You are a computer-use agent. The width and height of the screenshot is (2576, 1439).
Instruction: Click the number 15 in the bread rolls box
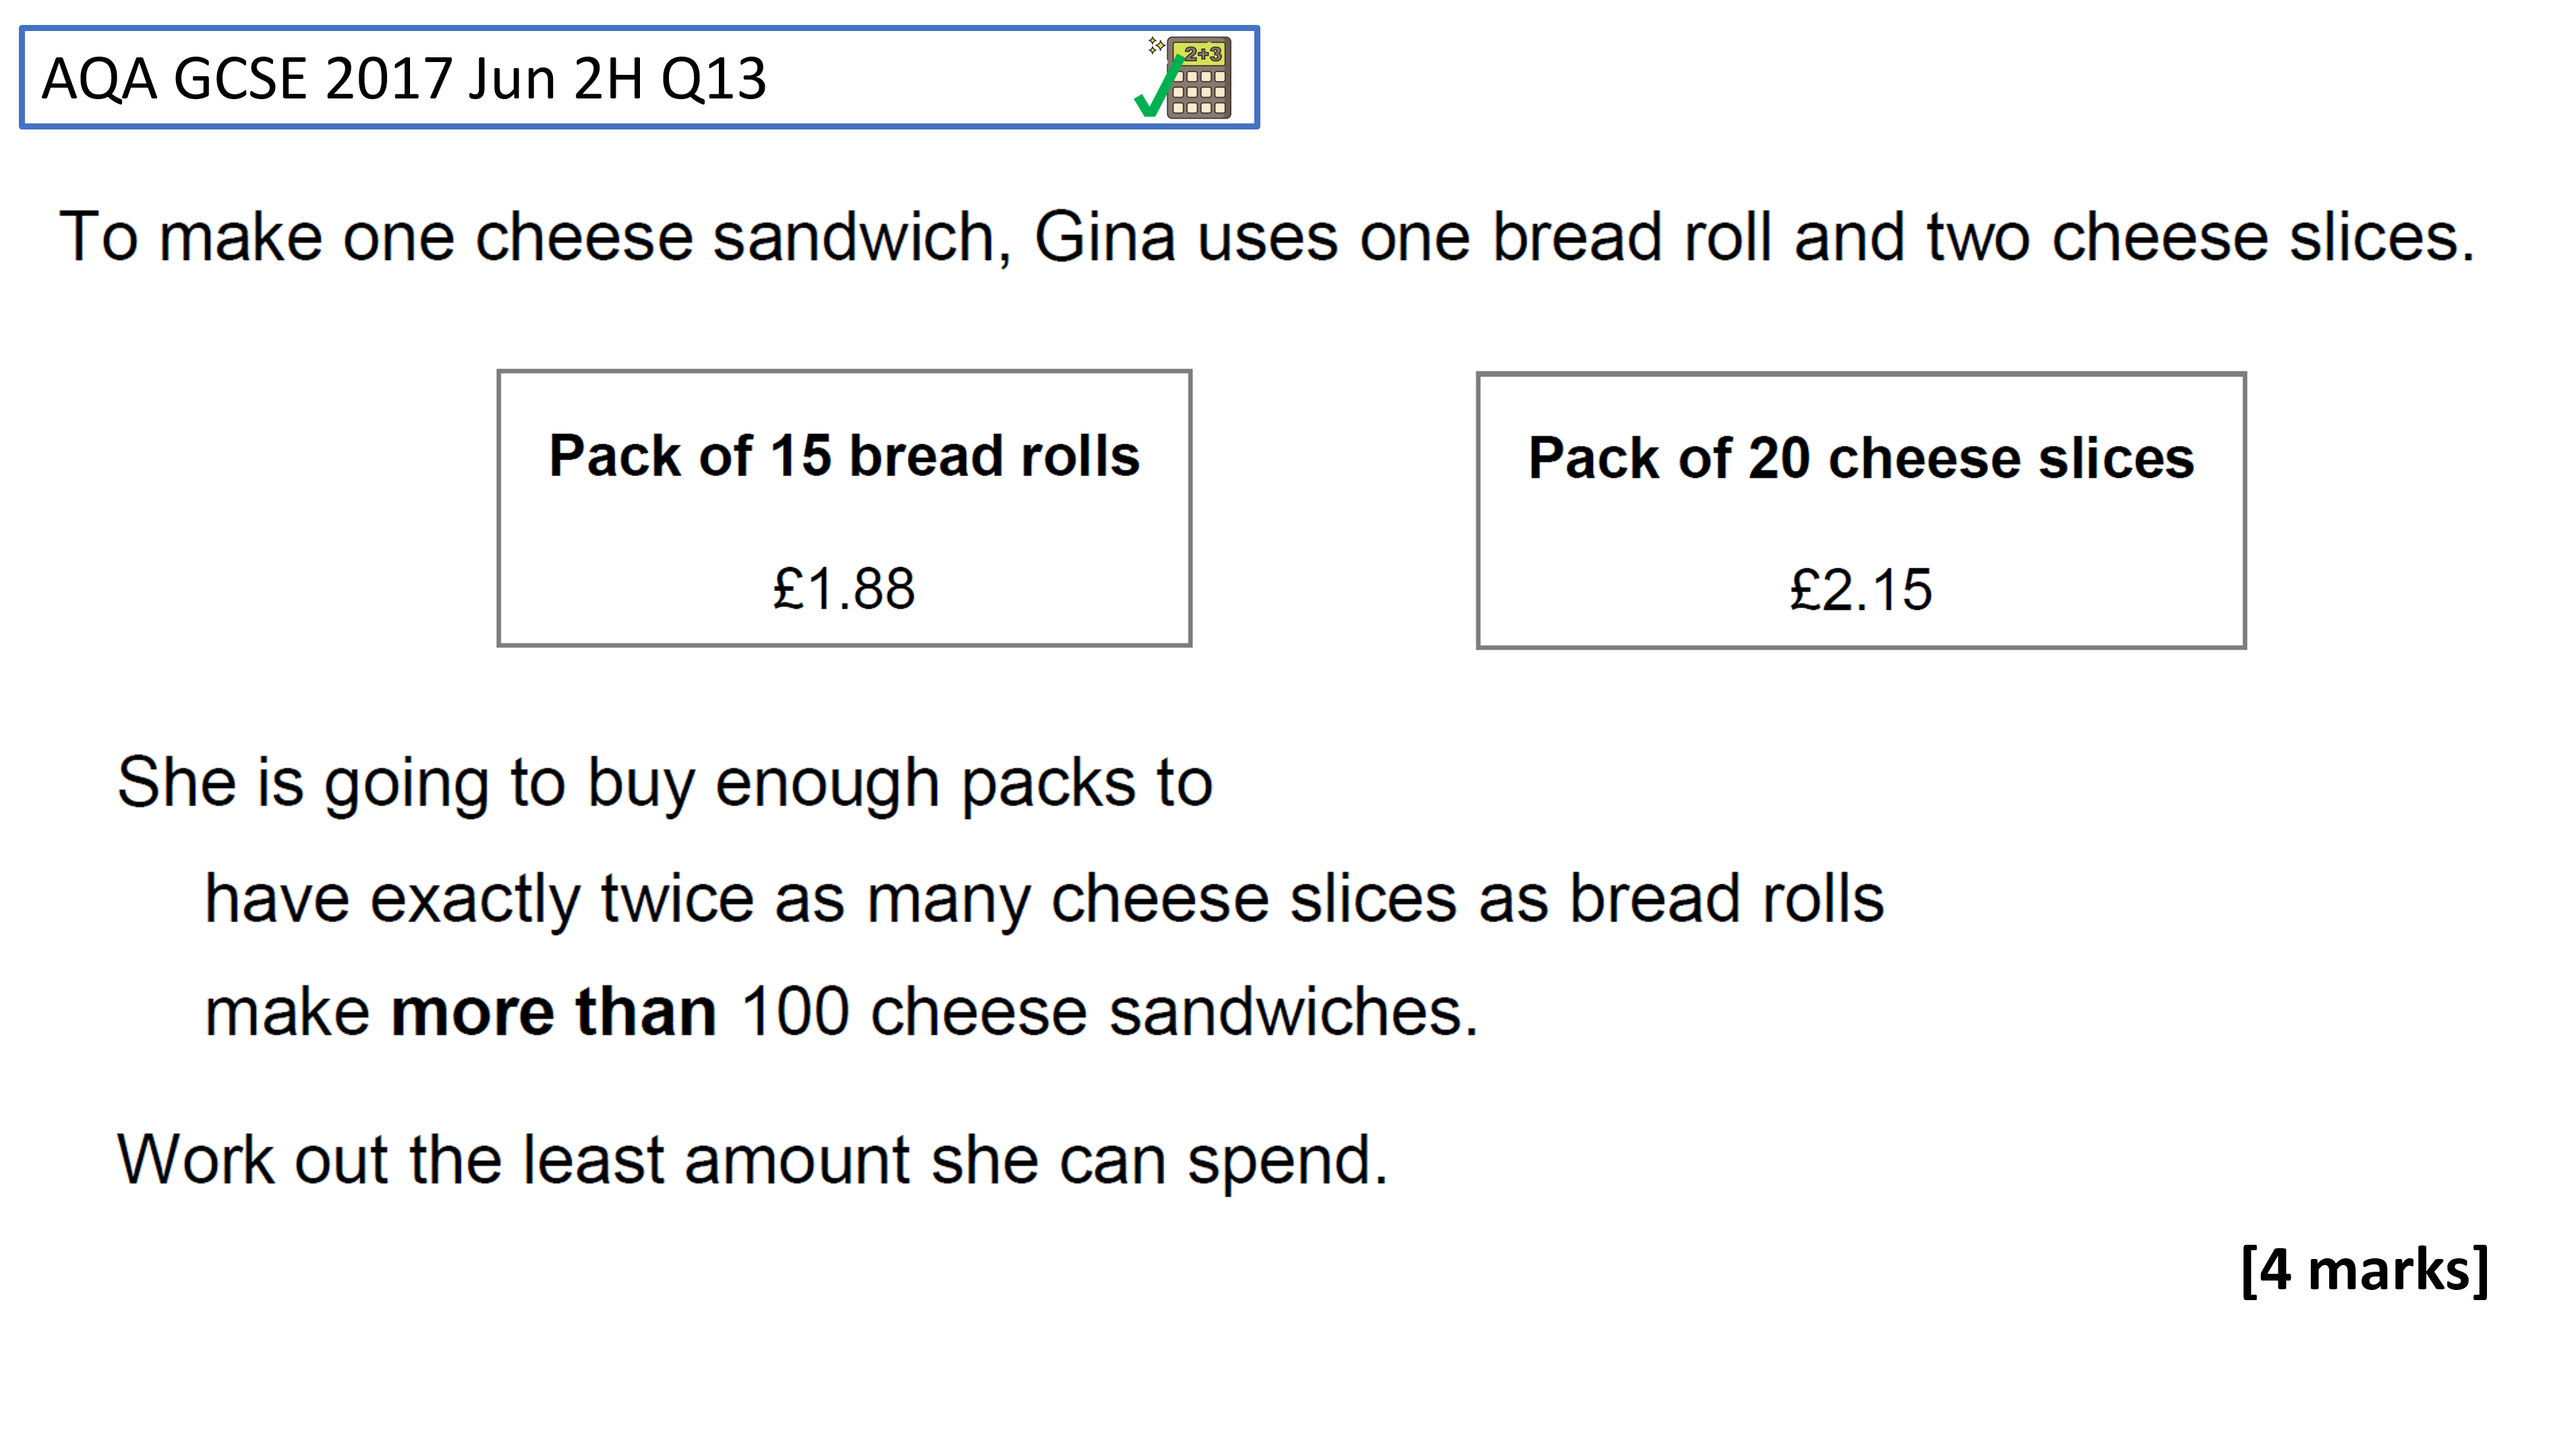pyautogui.click(x=800, y=456)
